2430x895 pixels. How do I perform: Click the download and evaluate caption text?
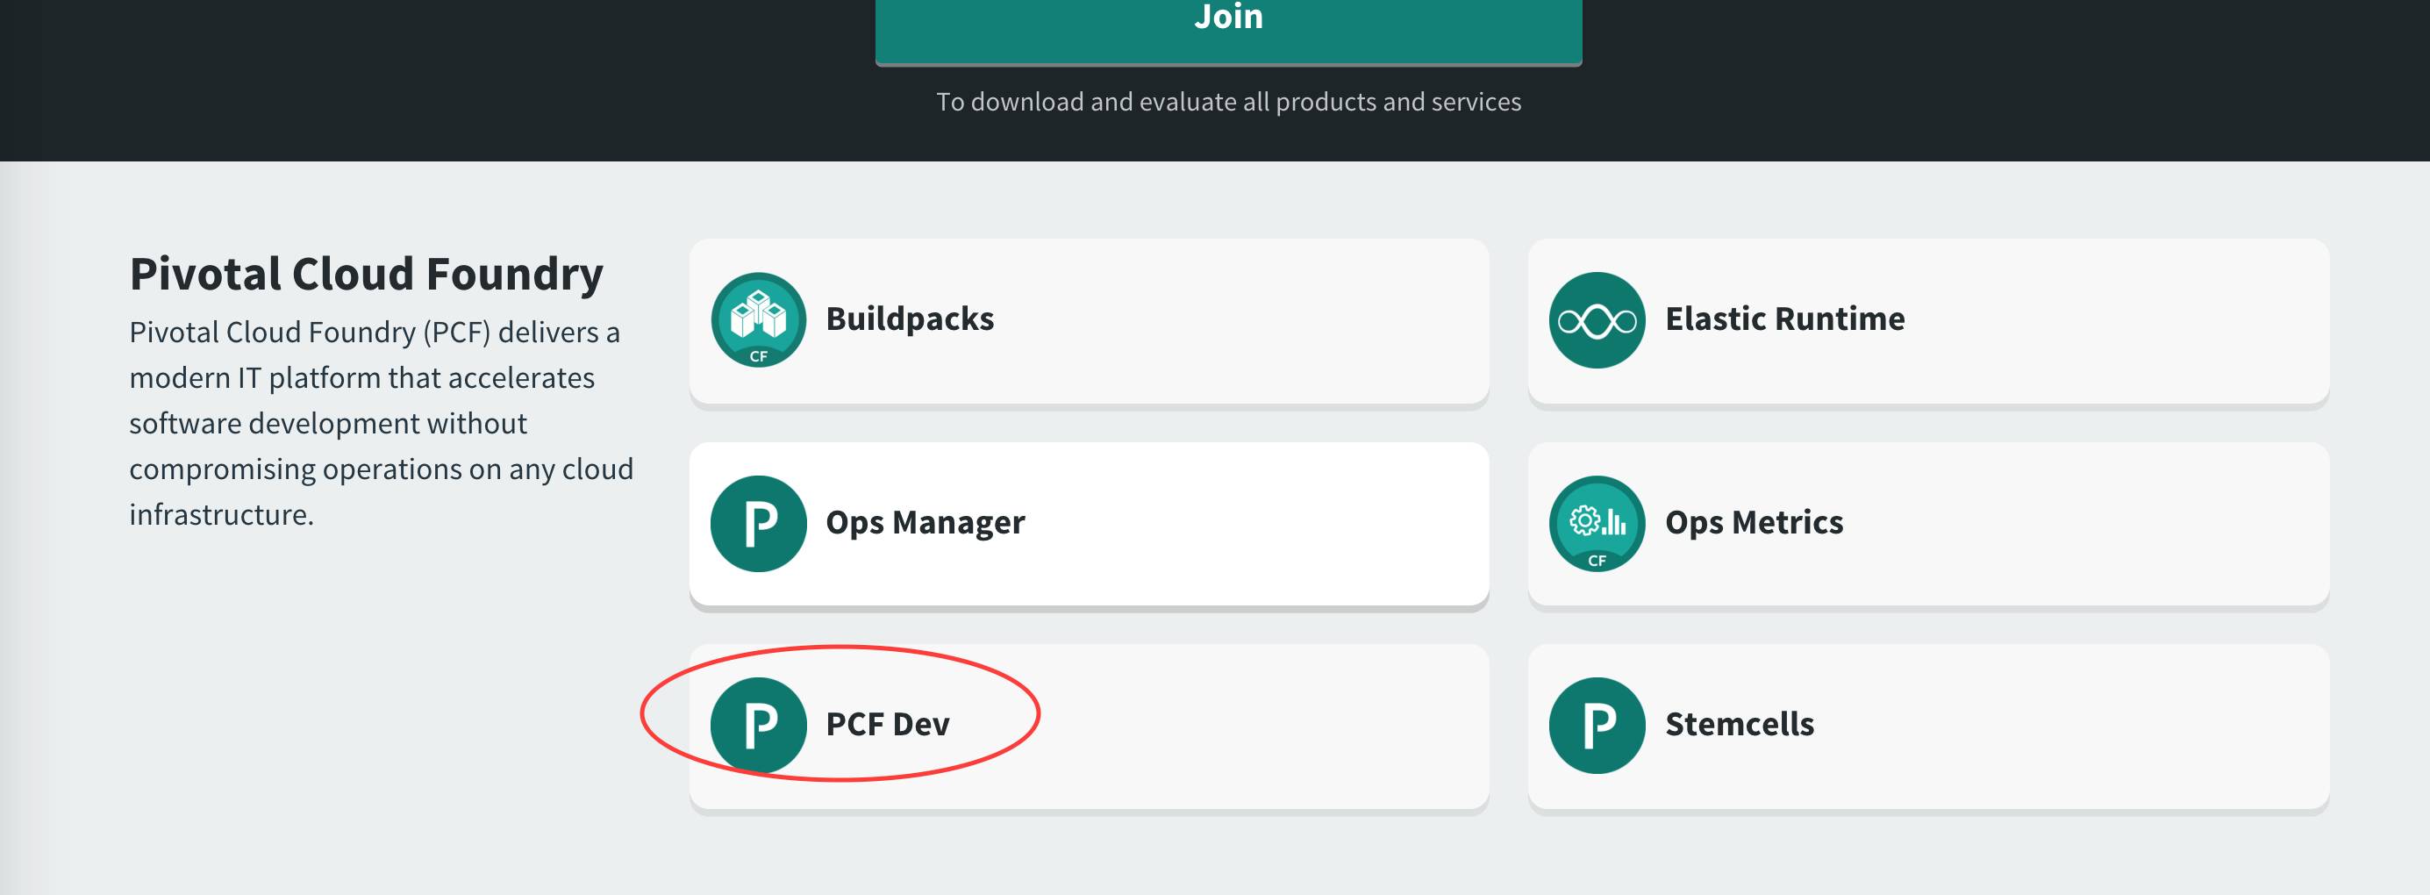tap(1228, 102)
